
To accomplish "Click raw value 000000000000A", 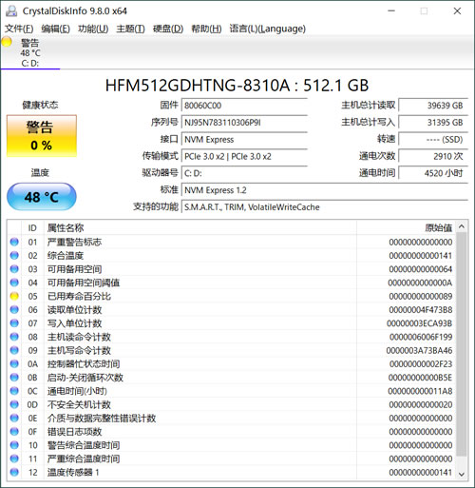I will 420,283.
